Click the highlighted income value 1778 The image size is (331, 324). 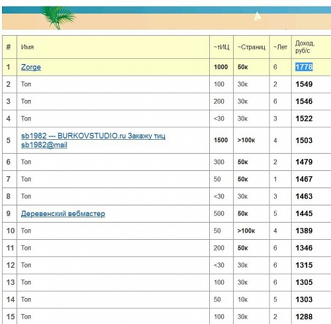click(304, 67)
